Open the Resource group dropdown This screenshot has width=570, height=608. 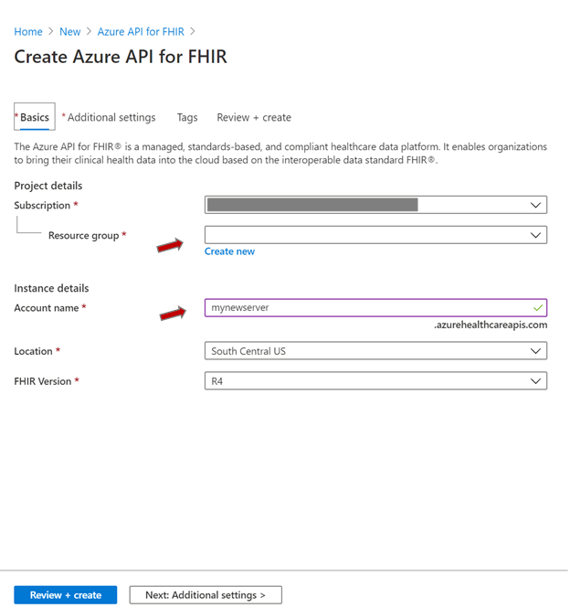click(x=375, y=235)
